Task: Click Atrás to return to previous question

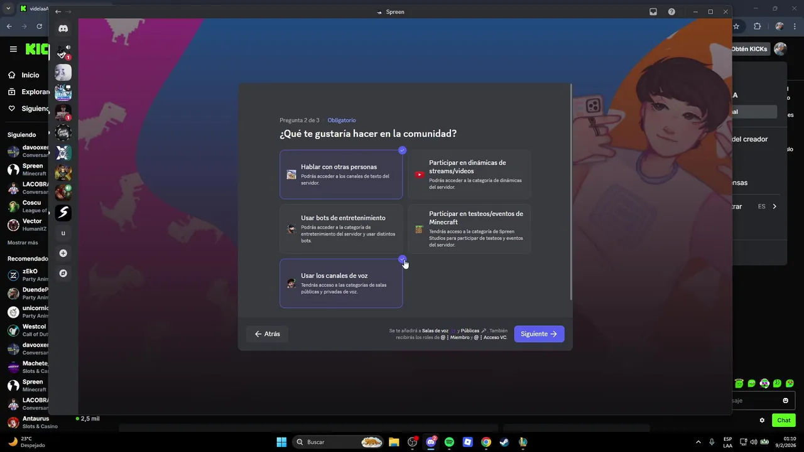Action: 267,334
